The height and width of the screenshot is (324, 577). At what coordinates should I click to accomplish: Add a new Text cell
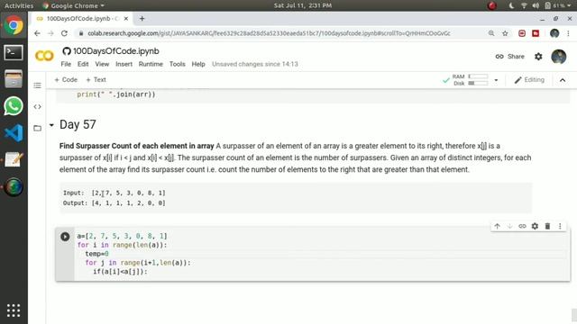coord(96,80)
